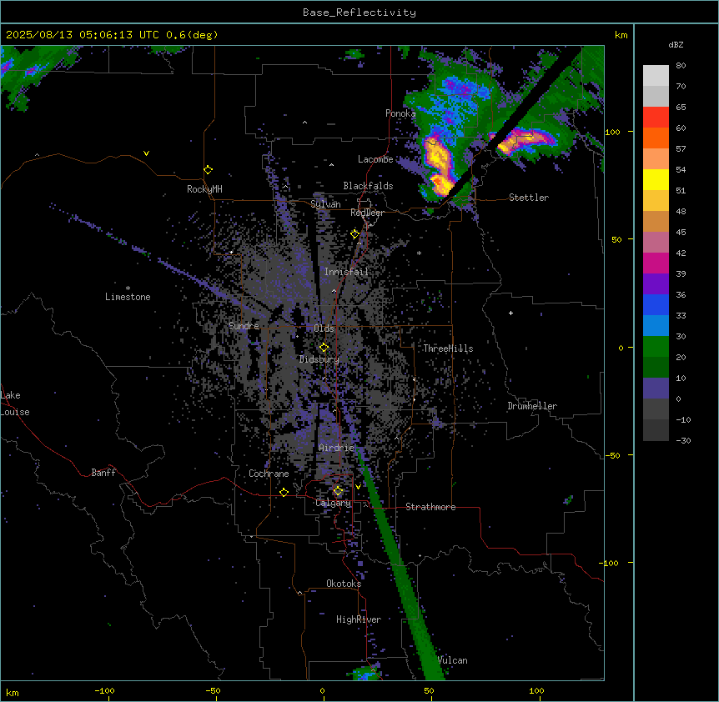This screenshot has width=719, height=702.
Task: Click the Innisfail town label
Action: click(x=346, y=272)
